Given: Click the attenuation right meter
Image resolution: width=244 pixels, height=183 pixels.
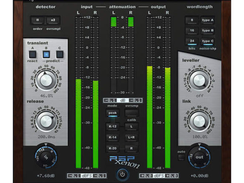Looking at the screenshot, I should point(131,55).
